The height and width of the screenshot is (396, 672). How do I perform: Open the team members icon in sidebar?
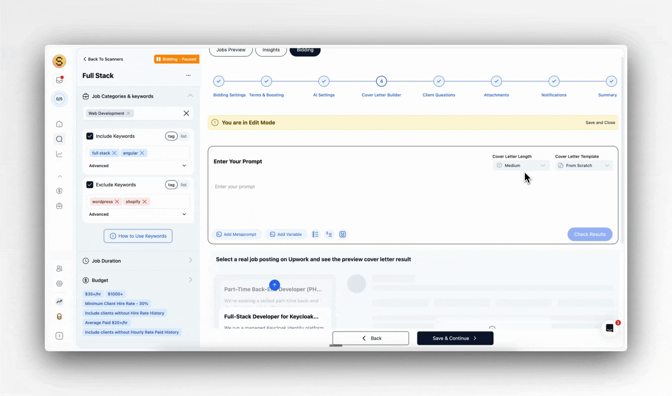tap(59, 268)
